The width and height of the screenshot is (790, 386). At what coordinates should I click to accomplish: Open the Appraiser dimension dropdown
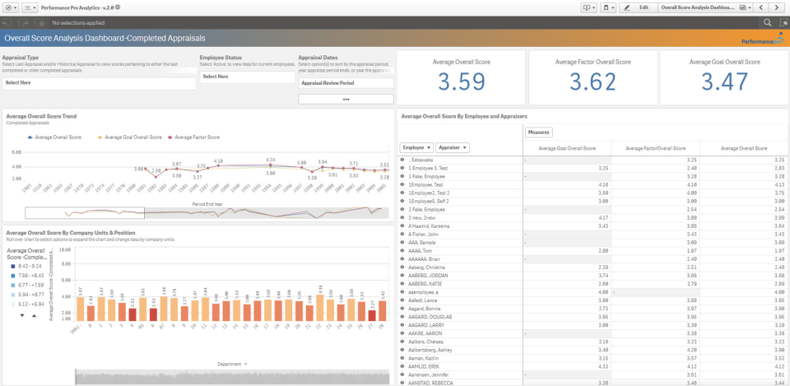click(453, 147)
